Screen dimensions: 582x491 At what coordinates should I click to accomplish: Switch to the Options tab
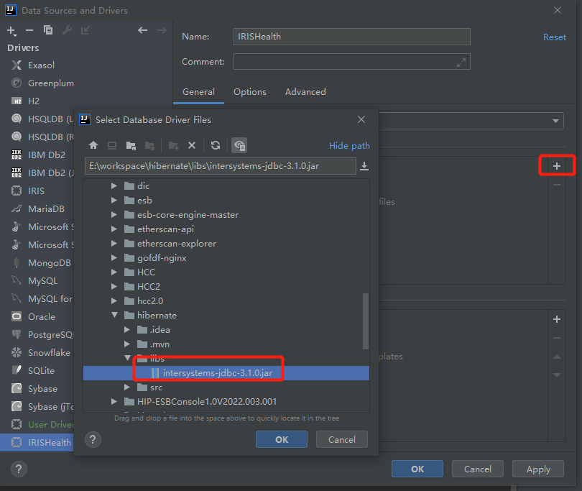pos(249,92)
